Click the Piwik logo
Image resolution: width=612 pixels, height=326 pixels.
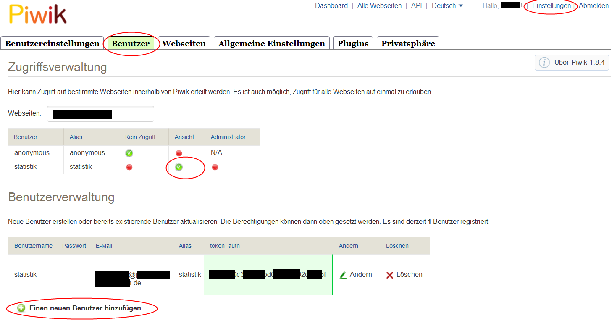coord(38,14)
